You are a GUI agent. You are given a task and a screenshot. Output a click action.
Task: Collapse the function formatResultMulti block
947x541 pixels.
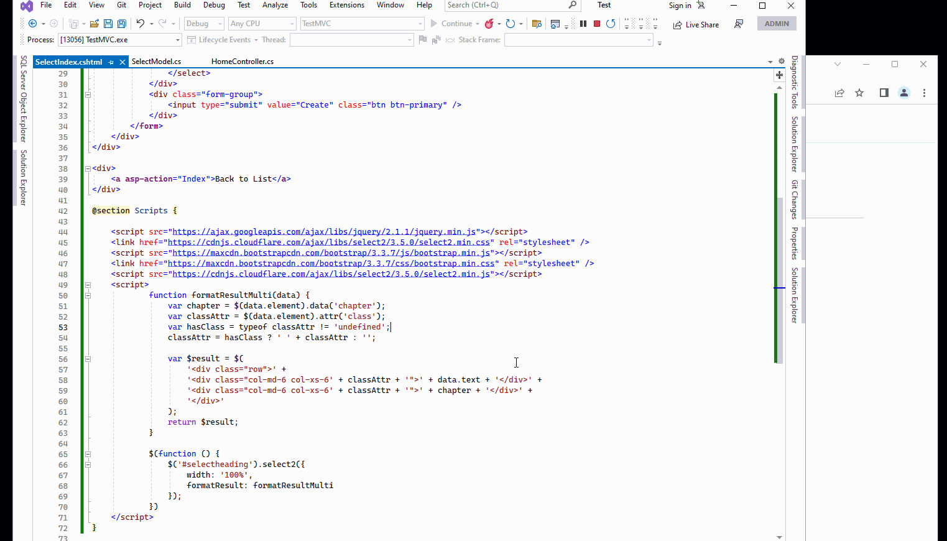pos(88,295)
